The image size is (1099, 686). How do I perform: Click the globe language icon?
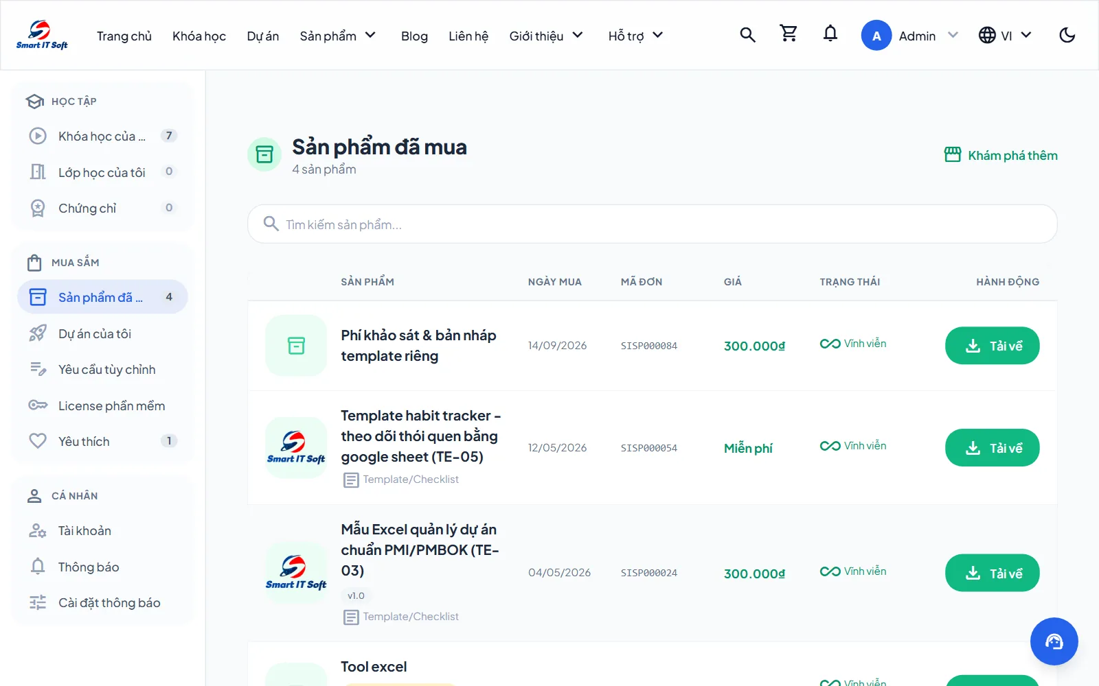pyautogui.click(x=987, y=35)
